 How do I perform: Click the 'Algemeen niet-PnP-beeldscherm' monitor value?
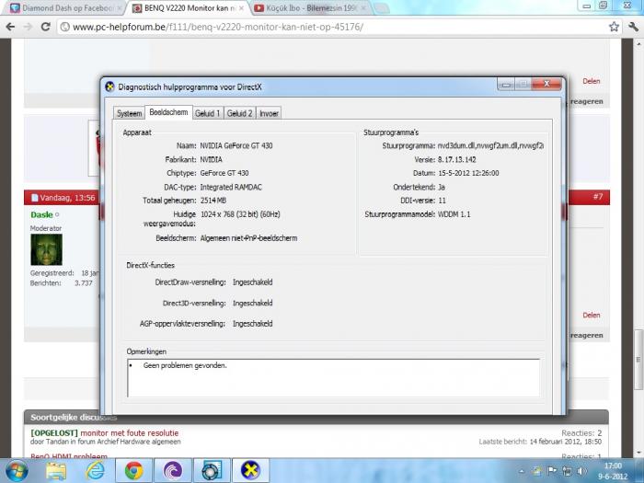coord(248,238)
